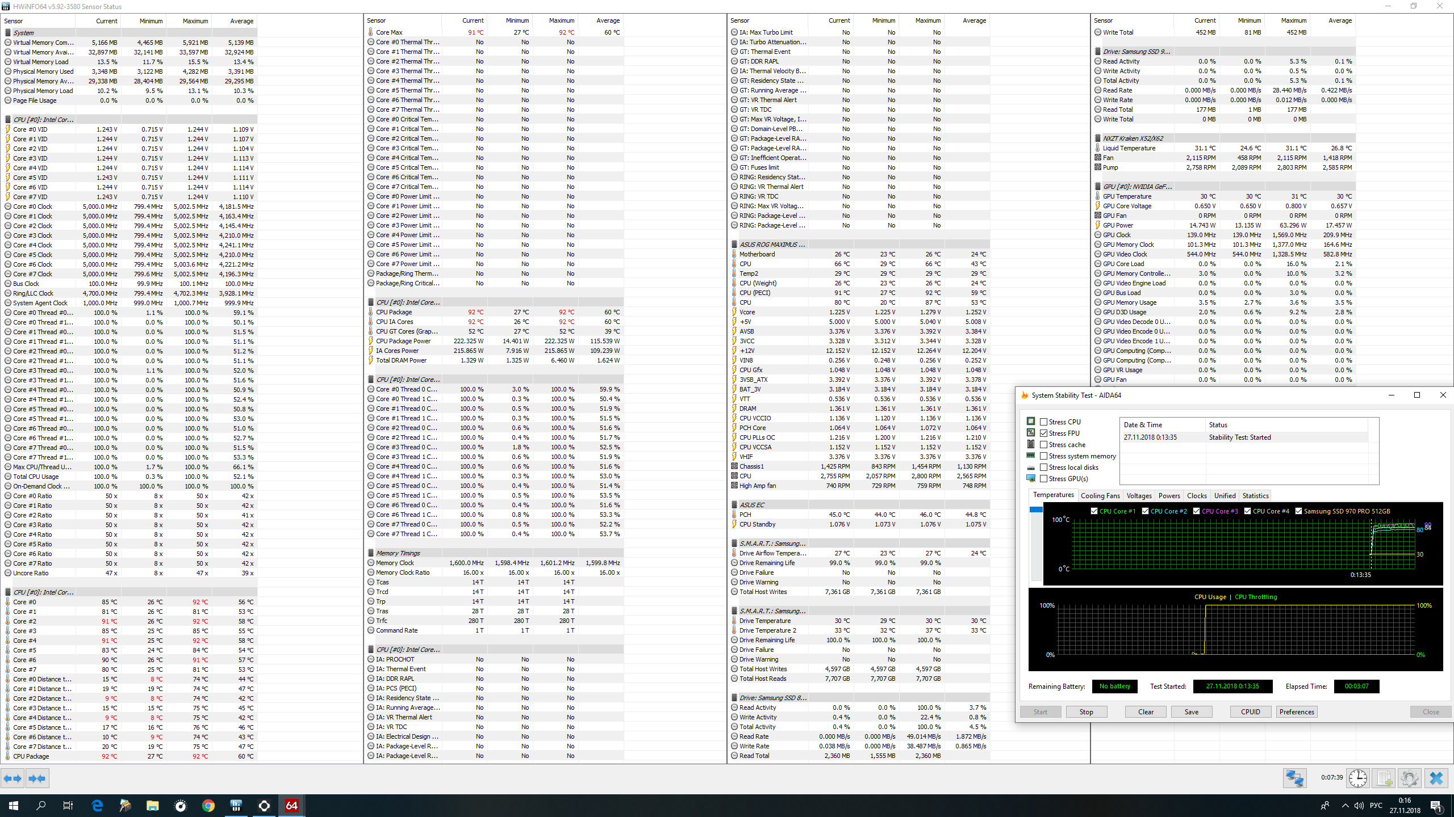Screen dimensions: 1454x817
Task: Collapse the NZXT Kraken X52/X62 sensor group
Action: tap(1133, 138)
